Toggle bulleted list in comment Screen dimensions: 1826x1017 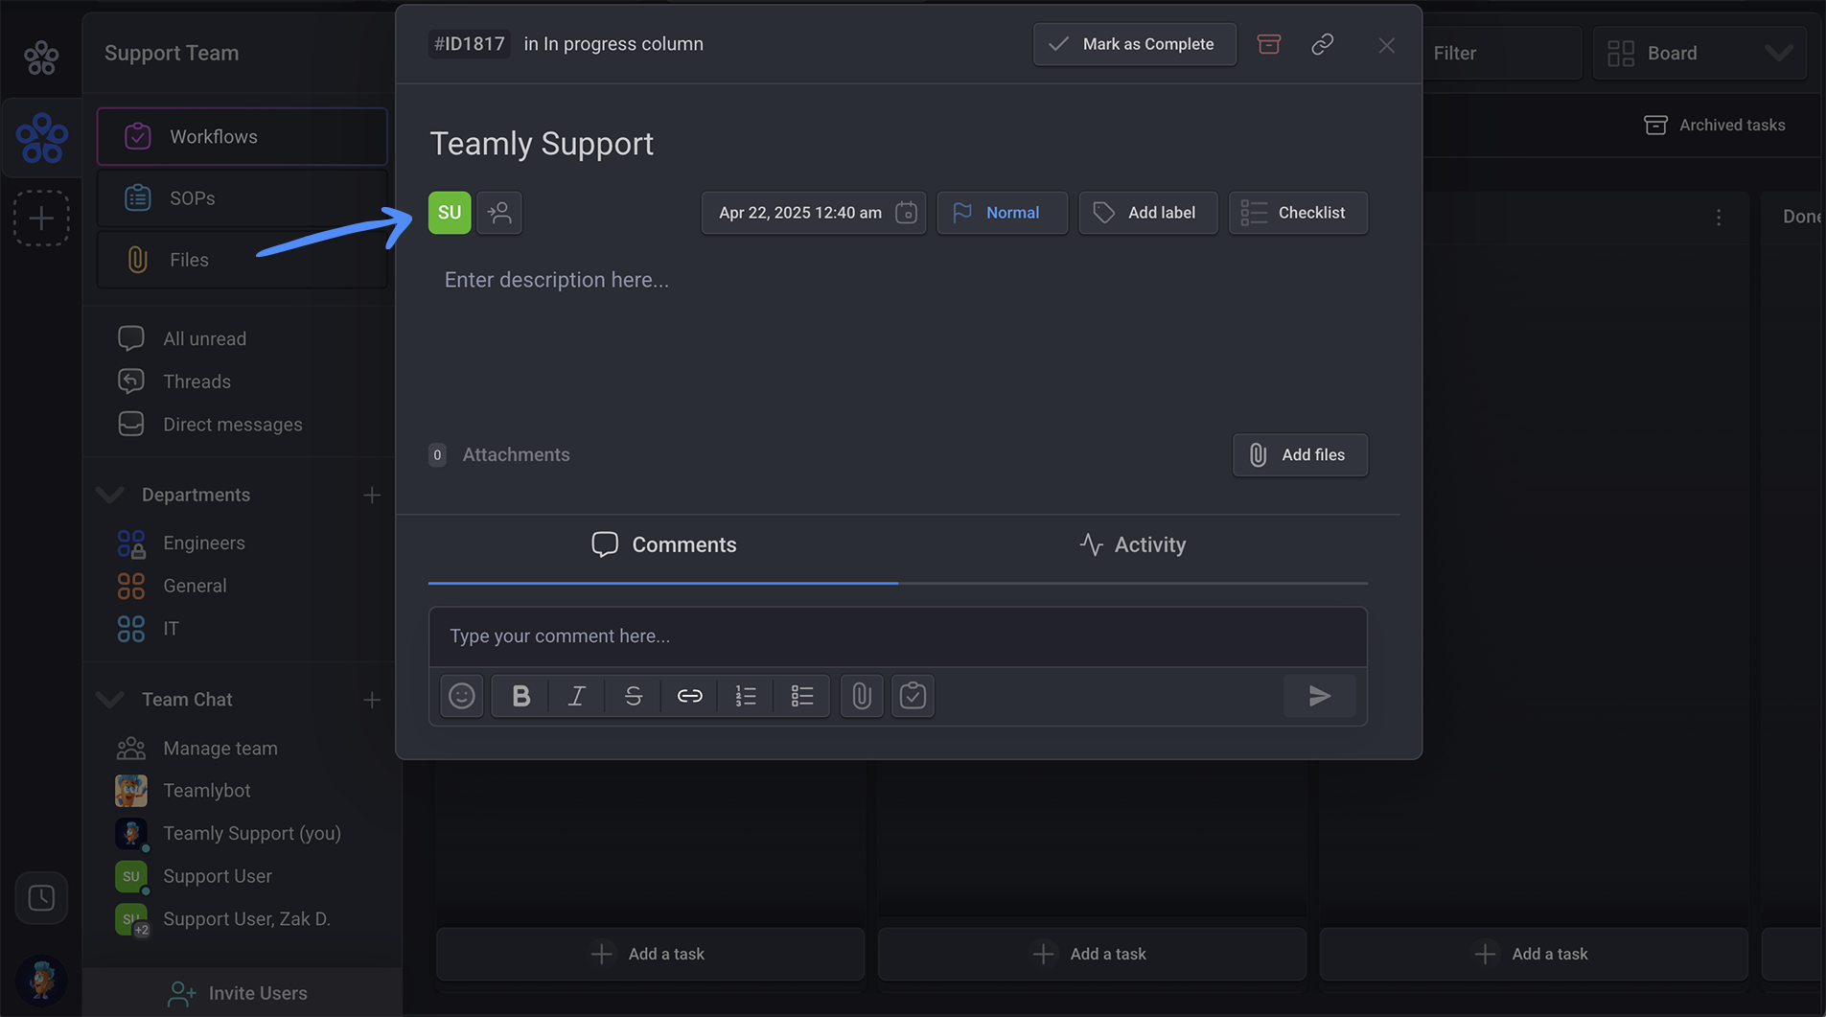point(802,696)
